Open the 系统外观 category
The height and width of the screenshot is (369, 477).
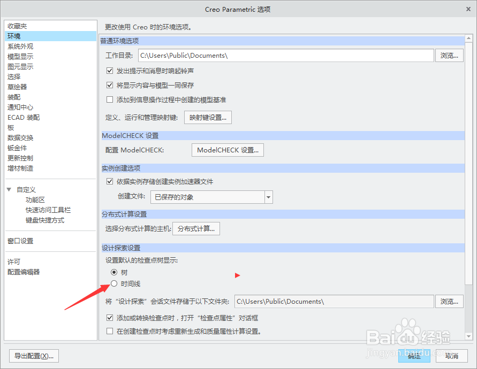[20, 46]
